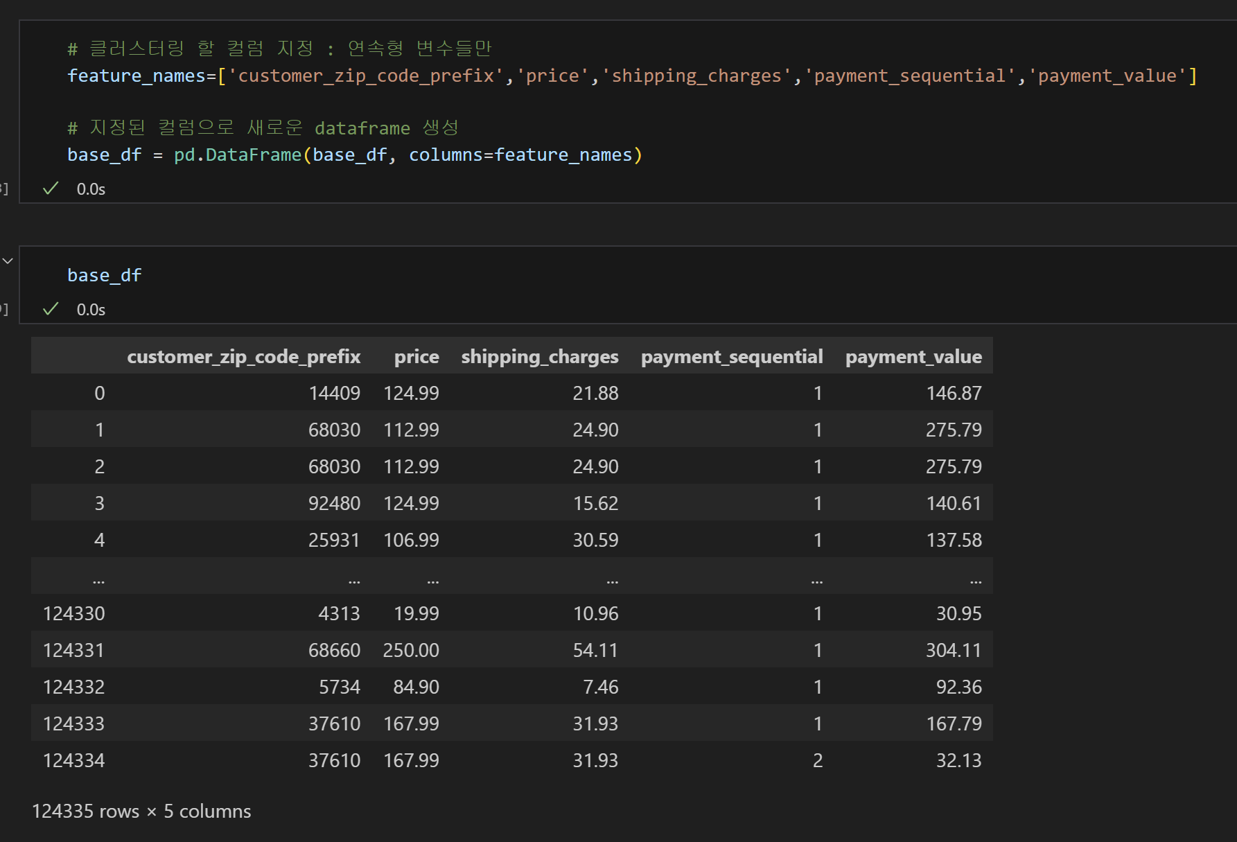Collapse the base_df cell using its chevron
The image size is (1237, 842).
click(8, 261)
